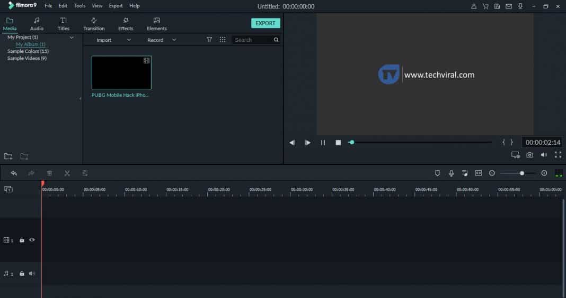Open the Effects tab

(x=126, y=24)
